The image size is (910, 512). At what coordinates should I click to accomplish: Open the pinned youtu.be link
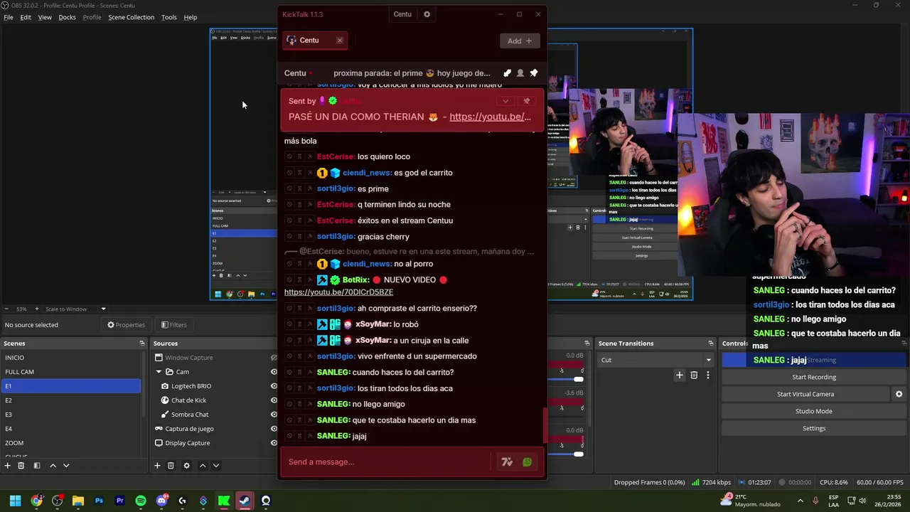(490, 117)
